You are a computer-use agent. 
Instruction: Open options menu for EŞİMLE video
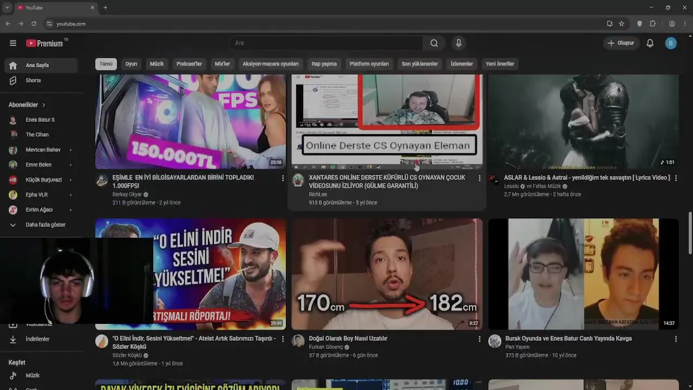[x=283, y=178]
